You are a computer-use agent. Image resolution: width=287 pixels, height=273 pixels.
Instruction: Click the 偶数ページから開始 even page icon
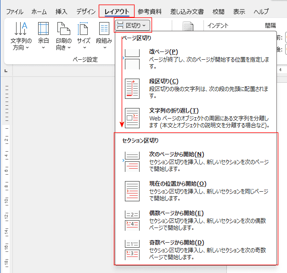(132, 221)
